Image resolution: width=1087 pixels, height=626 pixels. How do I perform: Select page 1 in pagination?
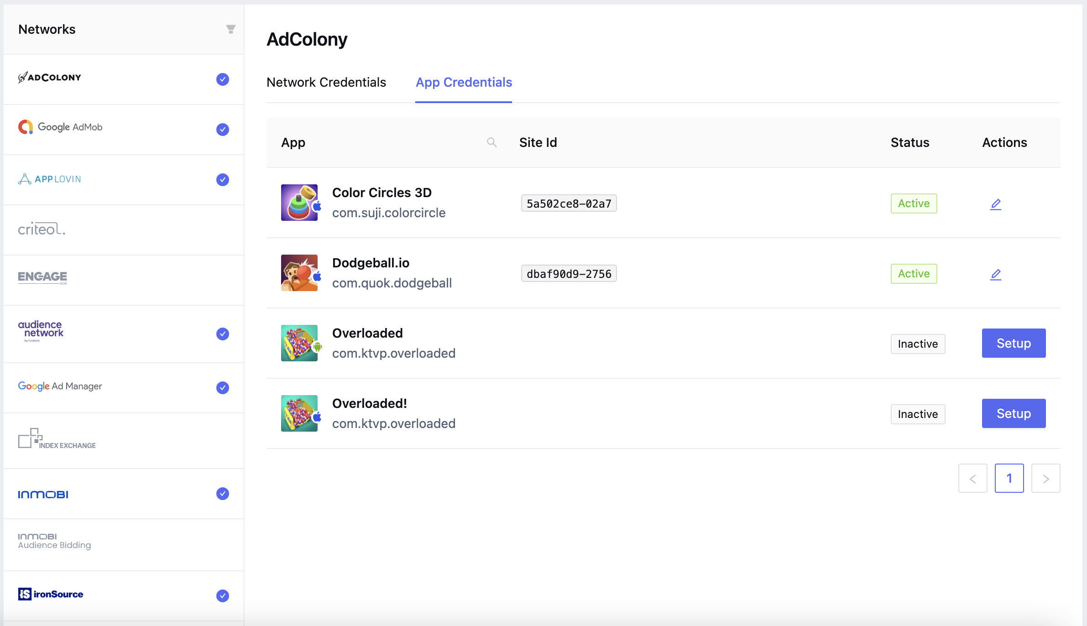click(1009, 478)
